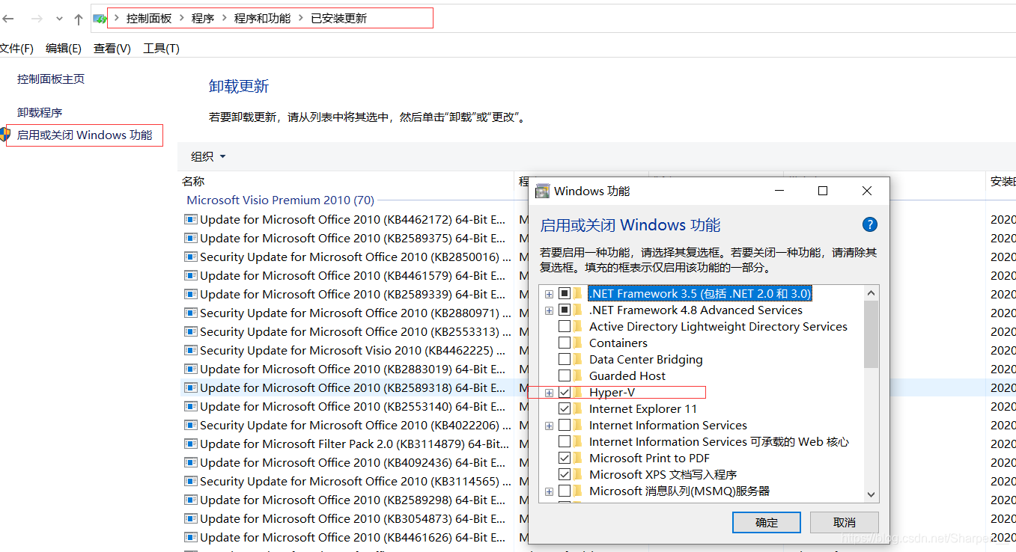This screenshot has width=1016, height=552.
Task: Click the KB2589318 update row icon
Action: tap(191, 387)
